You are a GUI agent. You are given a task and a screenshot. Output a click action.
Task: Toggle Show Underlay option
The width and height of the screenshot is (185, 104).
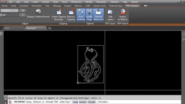(x=81, y=15)
